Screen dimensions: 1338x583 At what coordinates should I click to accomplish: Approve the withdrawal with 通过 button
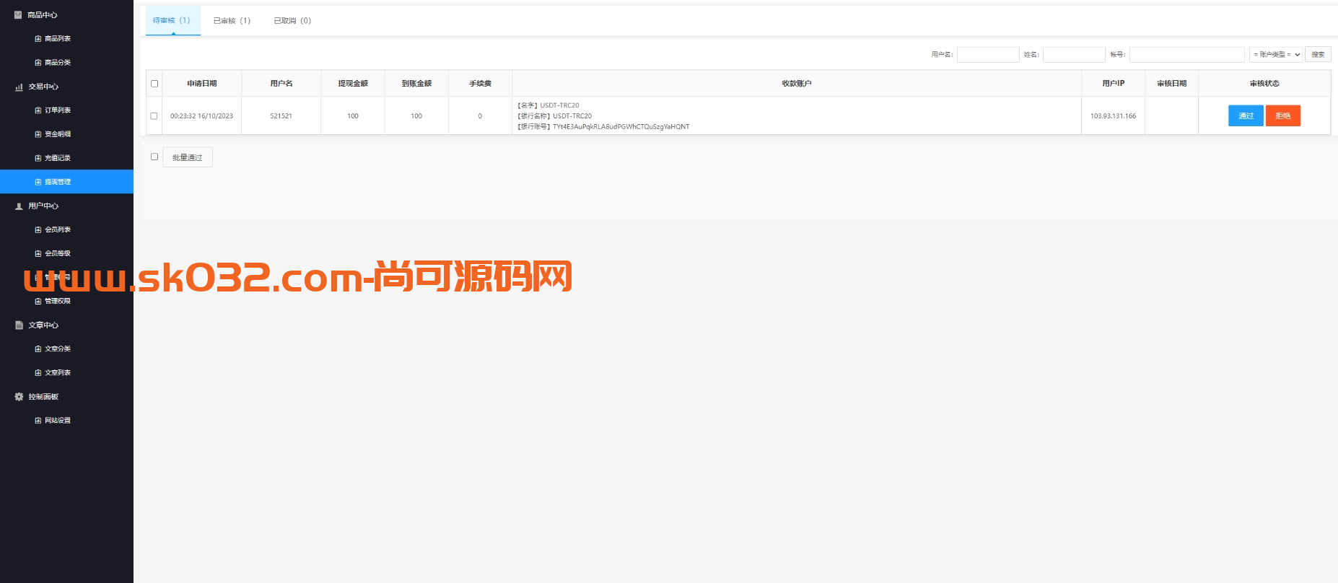click(1246, 115)
